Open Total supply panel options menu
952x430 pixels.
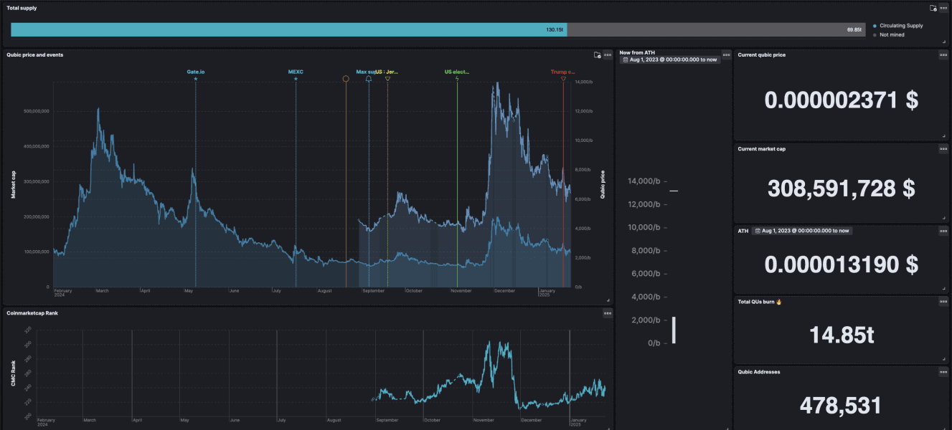(943, 8)
